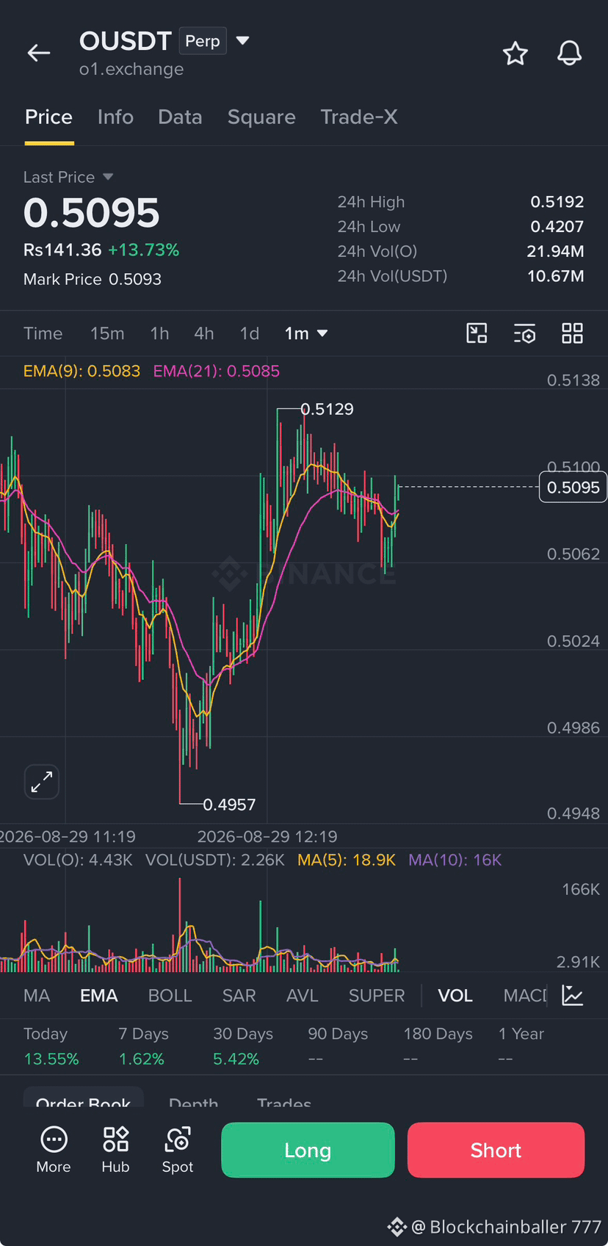Select the 1h chart interval
The width and height of the screenshot is (608, 1246).
point(159,333)
